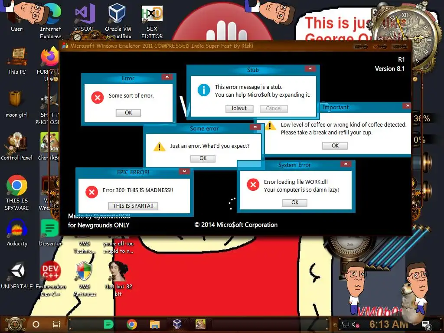Open VMO Antivirus shield icon

(85, 279)
